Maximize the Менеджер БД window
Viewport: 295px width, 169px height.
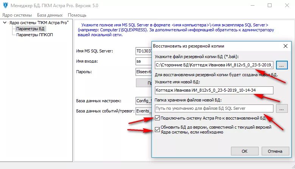tap(269, 5)
